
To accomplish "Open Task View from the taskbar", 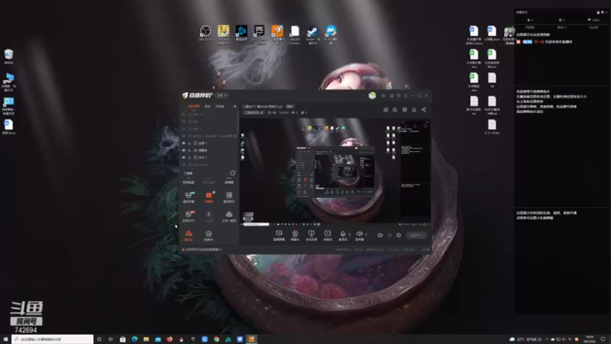I will 111,339.
